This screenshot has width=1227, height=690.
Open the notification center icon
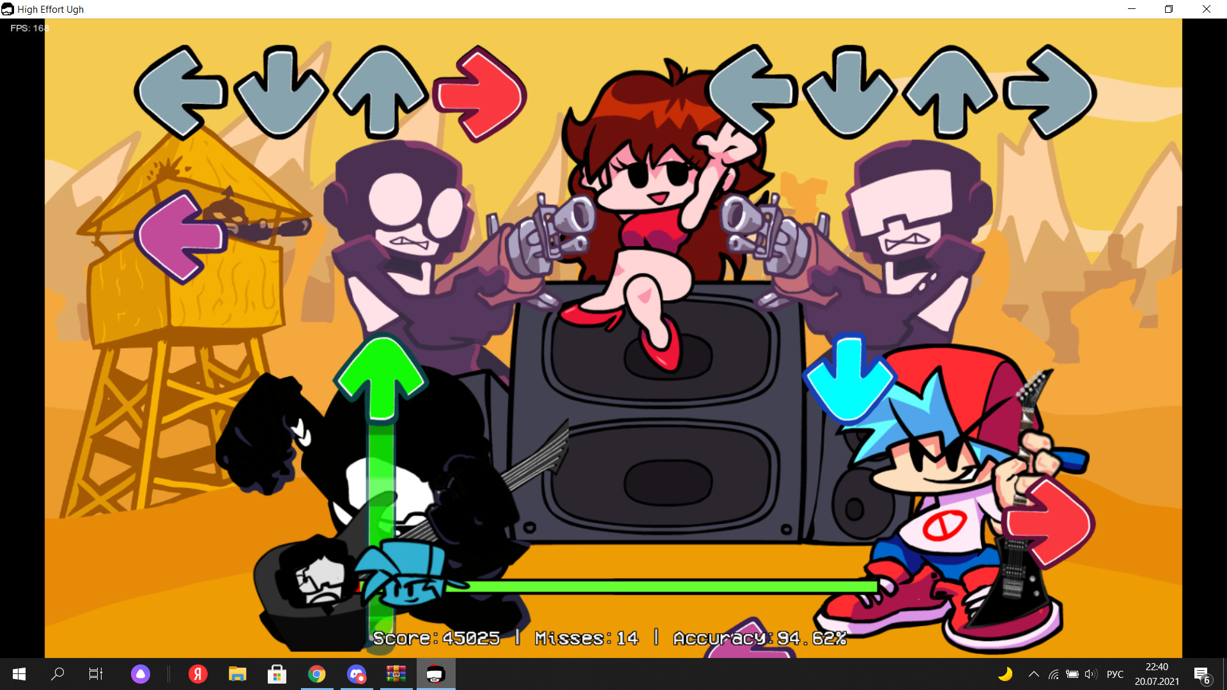(1201, 675)
